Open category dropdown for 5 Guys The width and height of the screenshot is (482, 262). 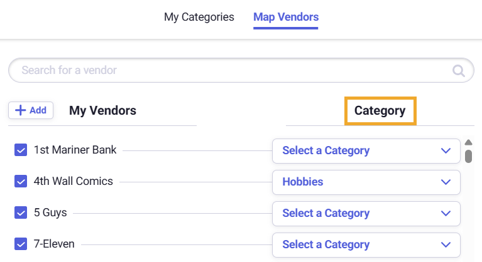[366, 213]
